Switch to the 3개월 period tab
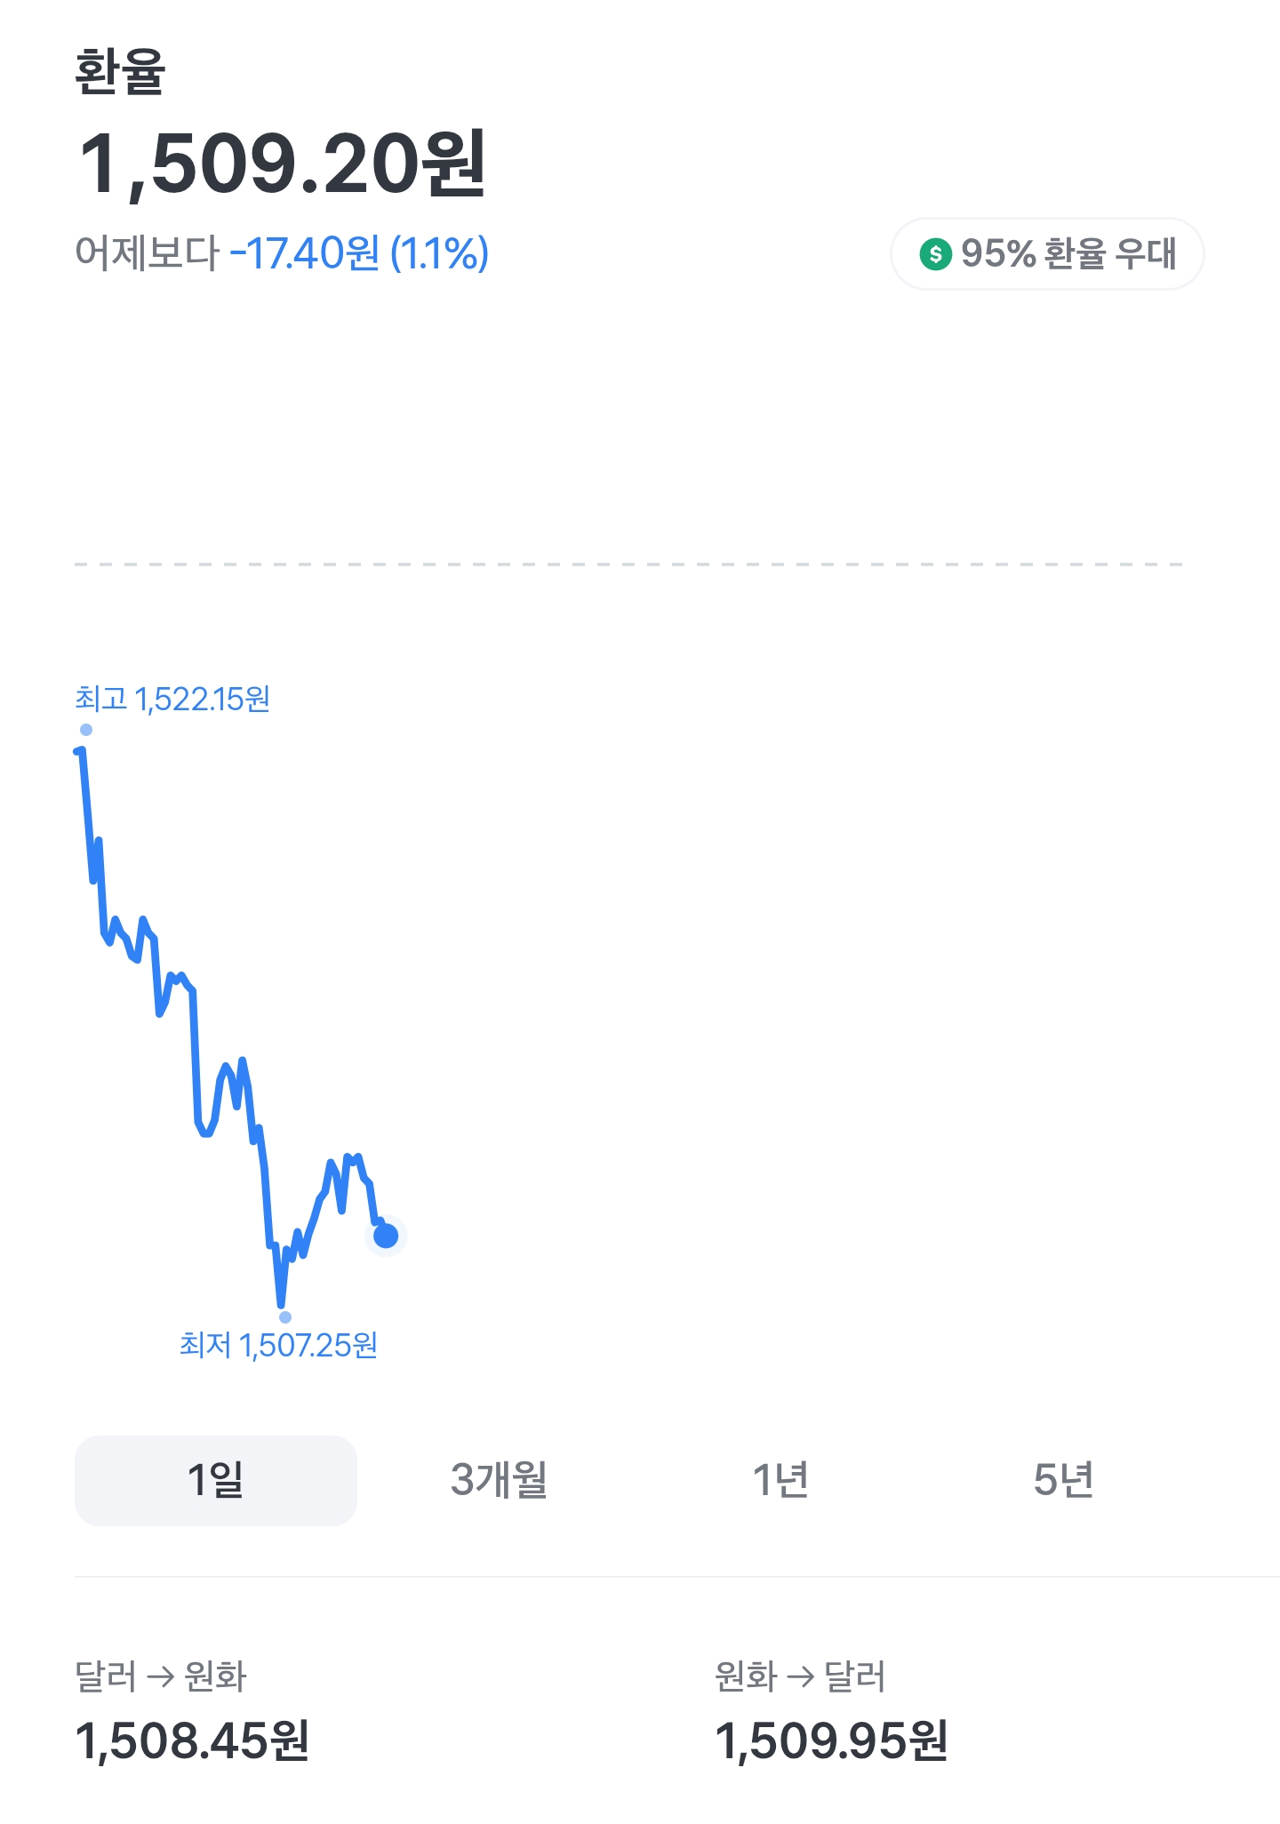Viewport: 1280px width, 1824px height. (x=499, y=1480)
